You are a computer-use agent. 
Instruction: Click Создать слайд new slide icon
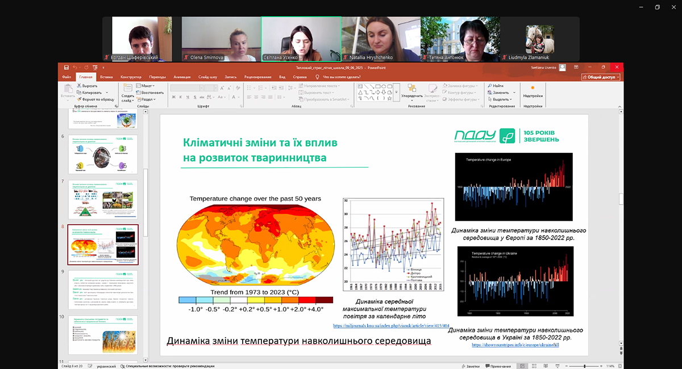(x=127, y=87)
